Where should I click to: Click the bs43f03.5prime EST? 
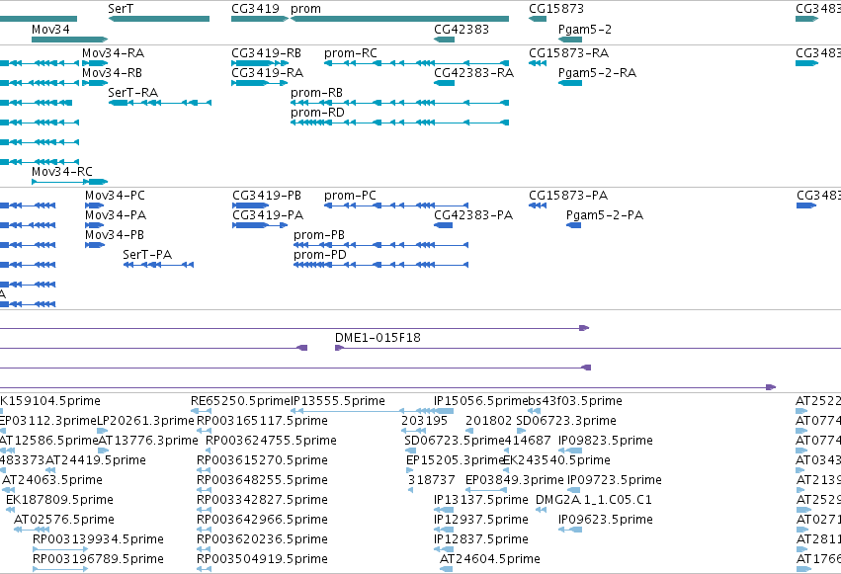[535, 411]
